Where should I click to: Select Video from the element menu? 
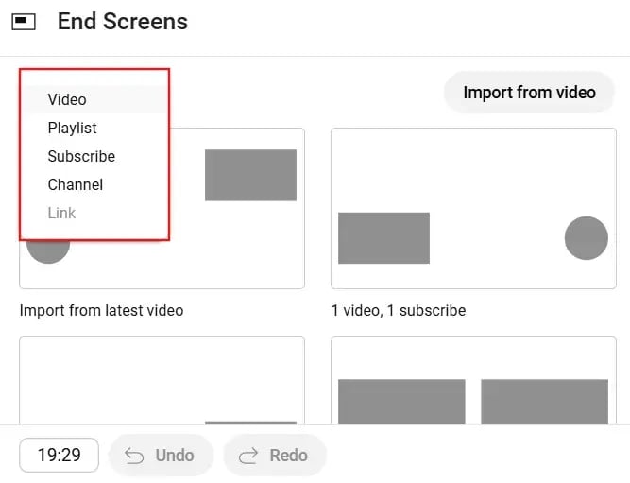point(67,99)
